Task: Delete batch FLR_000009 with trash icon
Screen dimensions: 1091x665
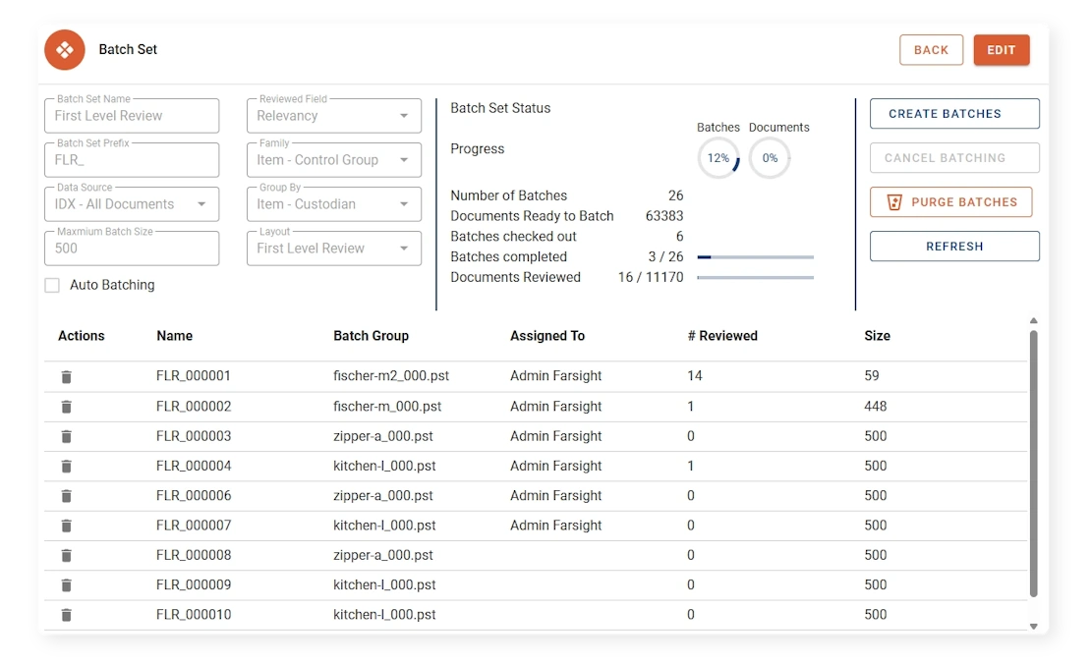Action: 66,585
